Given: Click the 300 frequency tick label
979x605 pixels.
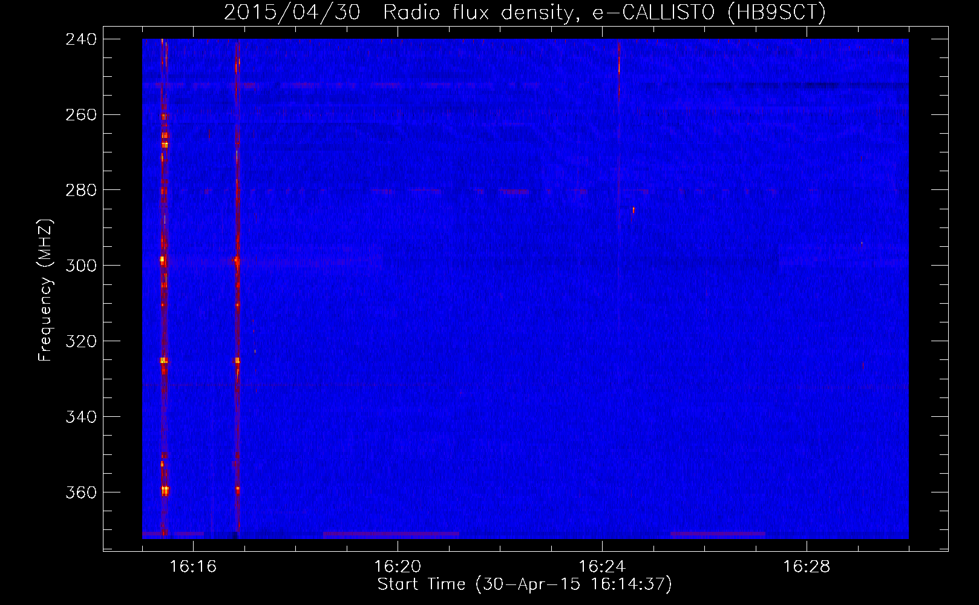Looking at the screenshot, I should [80, 266].
